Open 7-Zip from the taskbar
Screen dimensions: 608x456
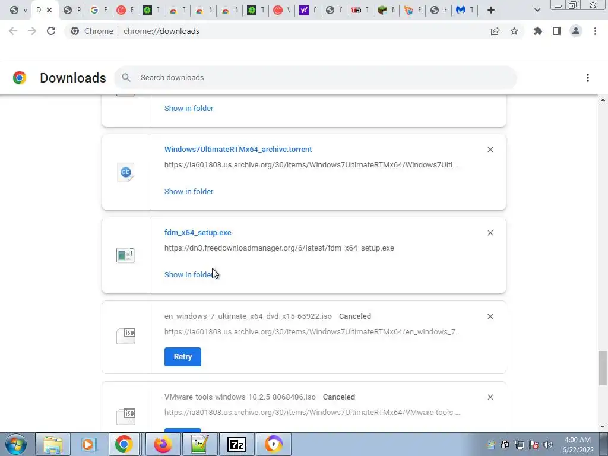[237, 444]
